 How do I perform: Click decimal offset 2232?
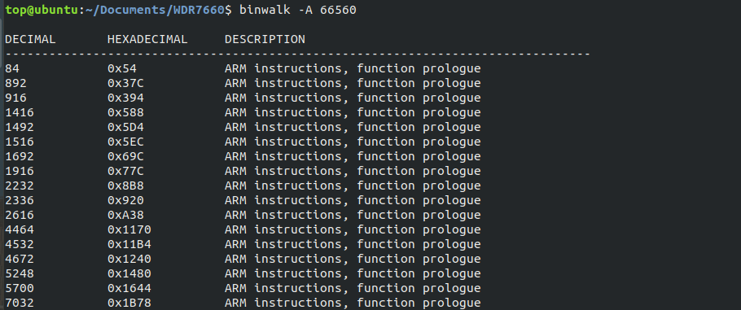(x=20, y=186)
